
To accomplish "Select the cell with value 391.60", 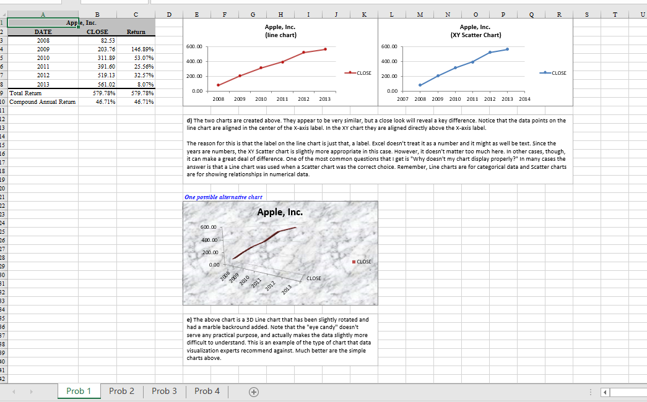I will click(97, 66).
